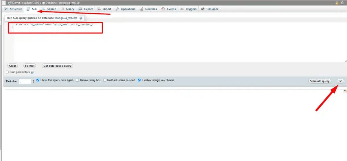Open the Search tab
The width and height of the screenshot is (347, 161).
[49, 9]
